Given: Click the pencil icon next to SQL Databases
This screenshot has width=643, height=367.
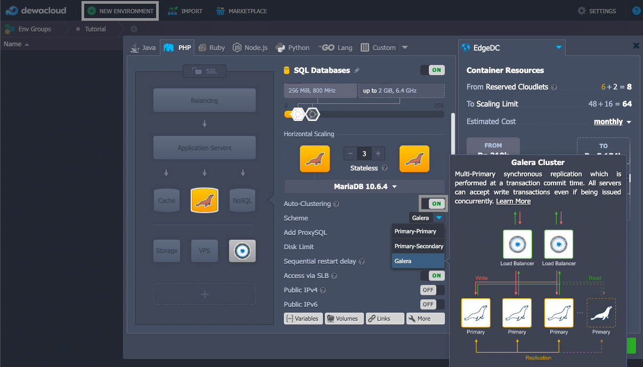Looking at the screenshot, I should [357, 70].
